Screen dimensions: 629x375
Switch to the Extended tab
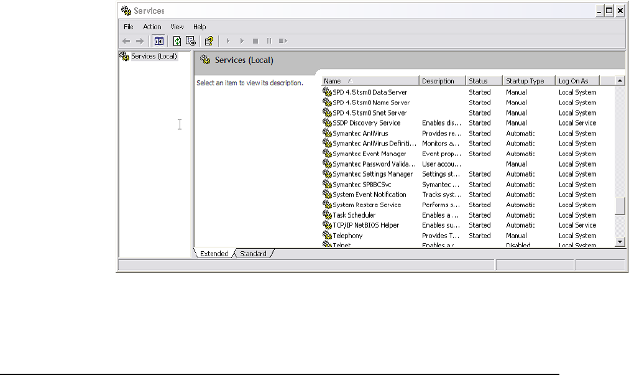[x=214, y=254]
